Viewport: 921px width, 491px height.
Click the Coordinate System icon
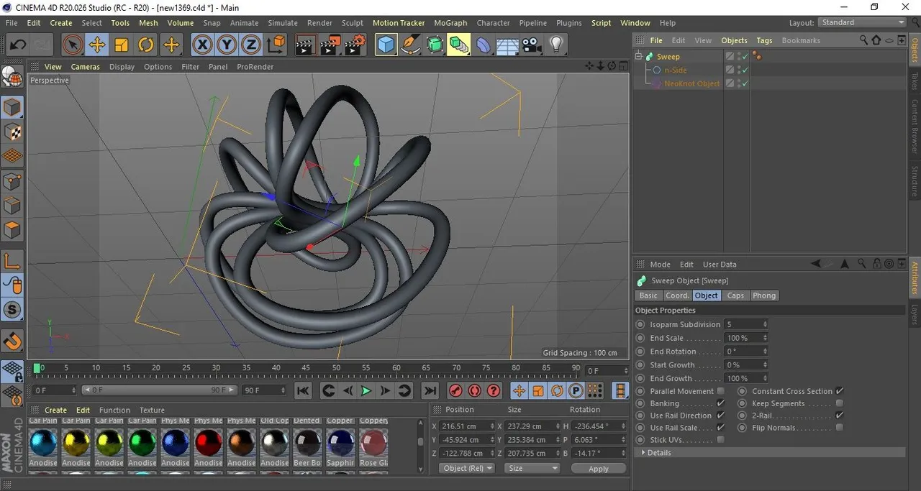[276, 45]
